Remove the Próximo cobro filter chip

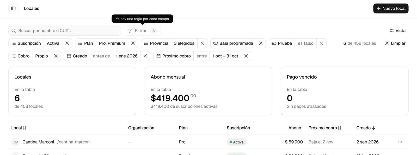pyautogui.click(x=246, y=56)
